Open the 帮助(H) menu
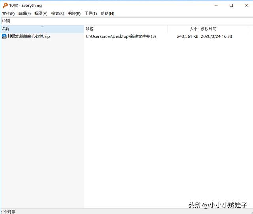 click(x=108, y=13)
